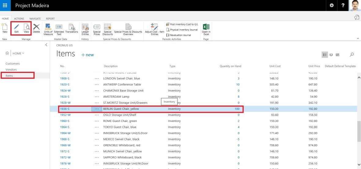Image resolution: width=361 pixels, height=169 pixels.
Task: Open Customers in the navigation pane
Action: (x=13, y=63)
